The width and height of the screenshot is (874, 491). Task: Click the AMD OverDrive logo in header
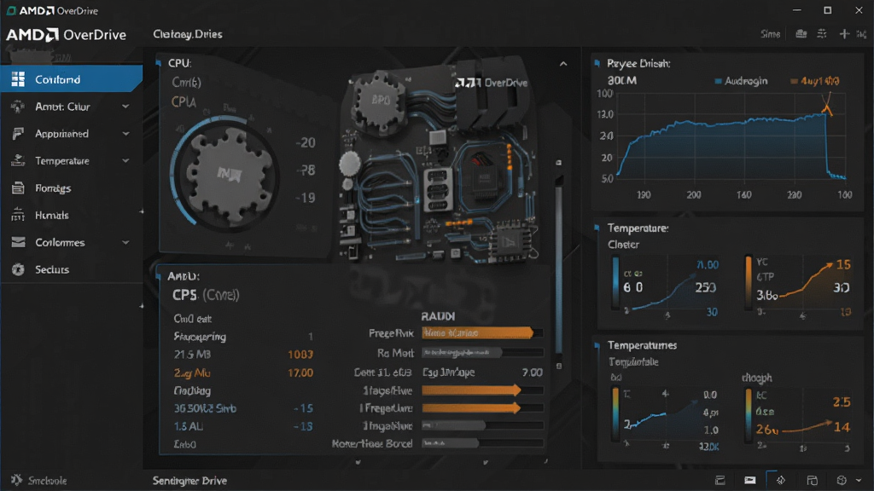67,34
